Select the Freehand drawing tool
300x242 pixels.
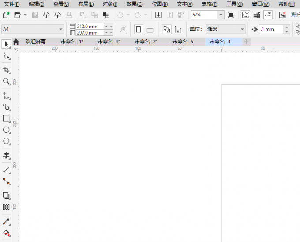point(7,96)
